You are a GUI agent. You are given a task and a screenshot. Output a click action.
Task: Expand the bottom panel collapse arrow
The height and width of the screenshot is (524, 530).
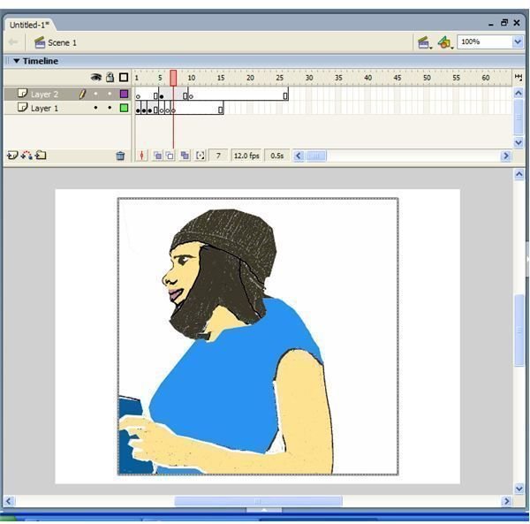(x=264, y=510)
